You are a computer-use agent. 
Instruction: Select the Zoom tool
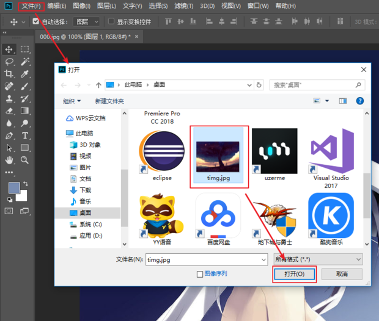pos(24,160)
